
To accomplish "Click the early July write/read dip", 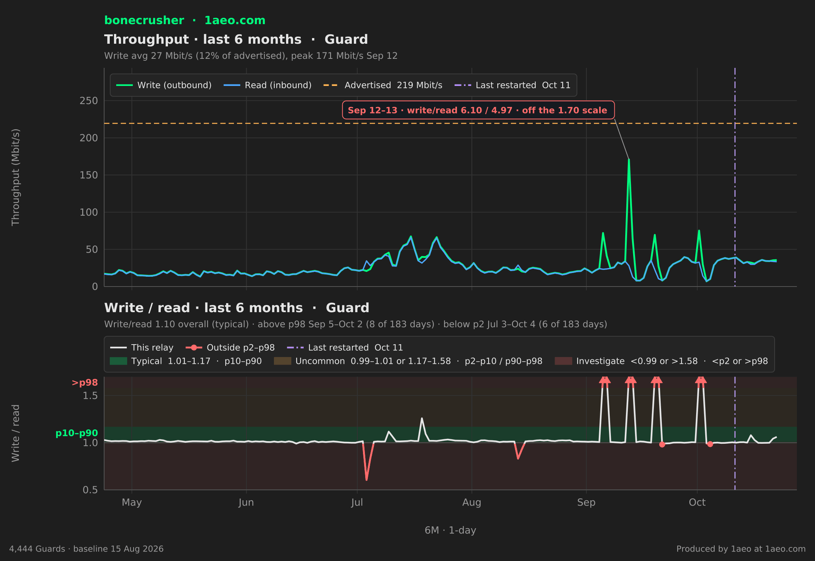I will 366,479.
